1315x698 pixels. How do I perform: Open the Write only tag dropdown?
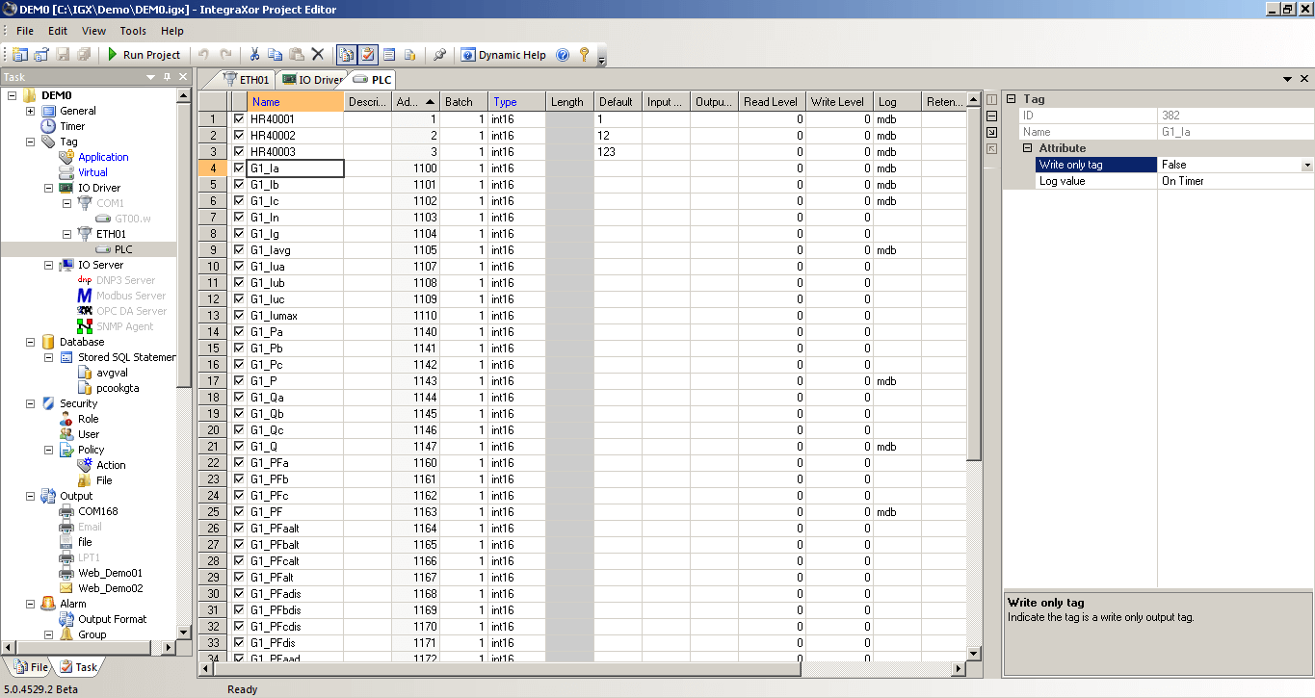1306,166
